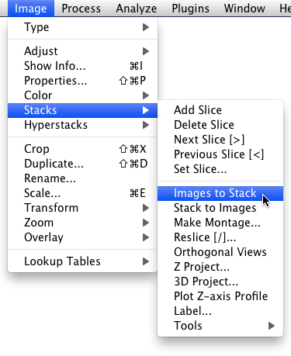Screen dimensions: 291x356
Task: Open the Type submenu
Action: coord(82,27)
